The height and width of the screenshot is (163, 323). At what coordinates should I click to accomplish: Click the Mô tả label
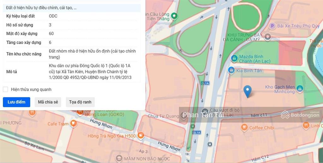[x=12, y=72]
